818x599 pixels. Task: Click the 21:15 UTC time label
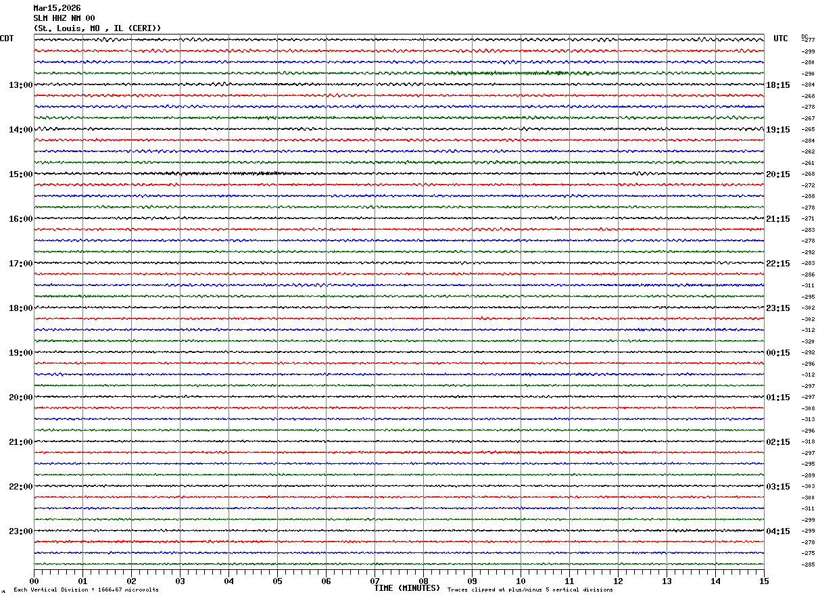point(777,219)
